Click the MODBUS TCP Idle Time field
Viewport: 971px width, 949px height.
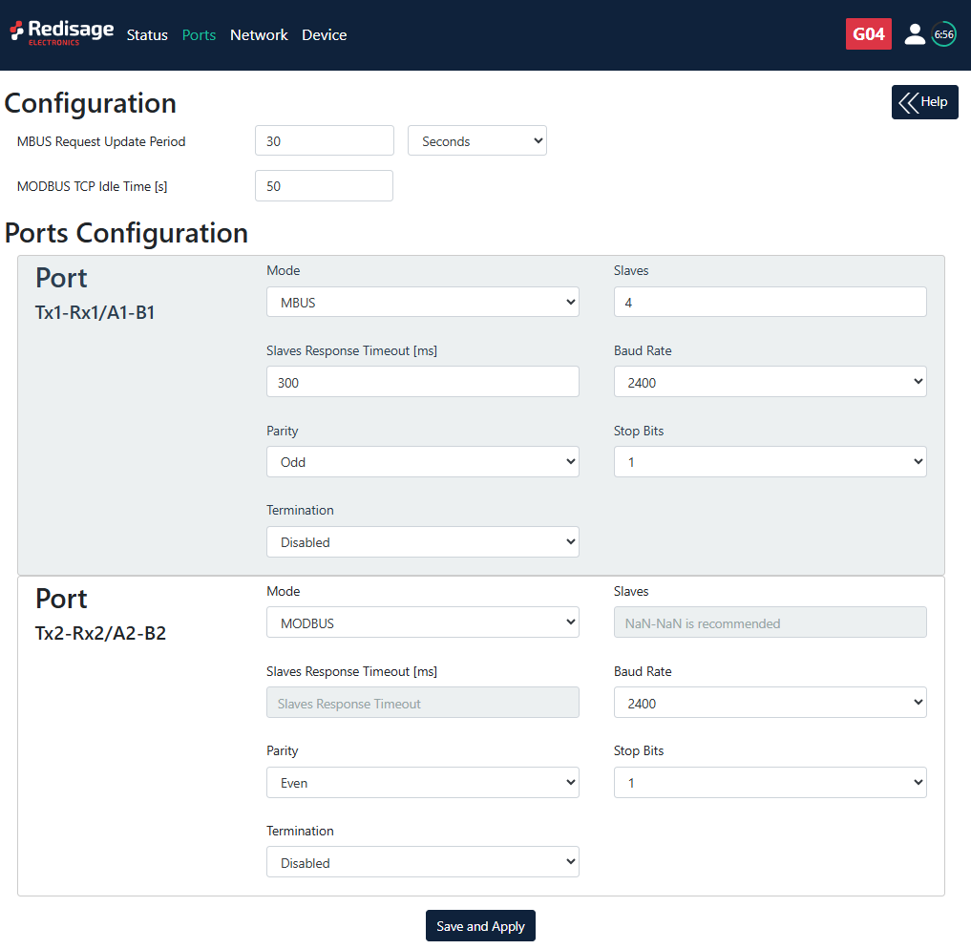[x=324, y=186]
